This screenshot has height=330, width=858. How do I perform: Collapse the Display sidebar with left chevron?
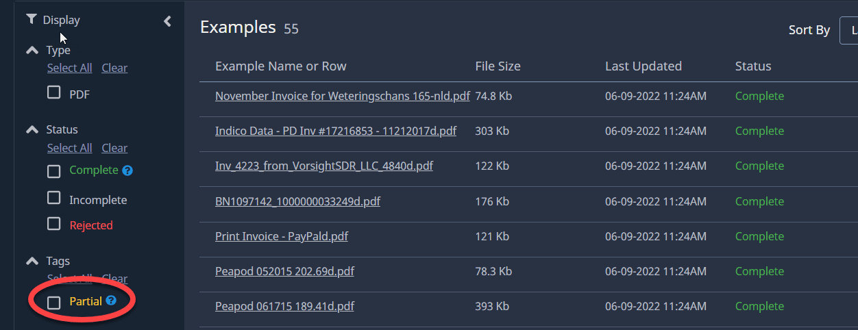tap(167, 21)
